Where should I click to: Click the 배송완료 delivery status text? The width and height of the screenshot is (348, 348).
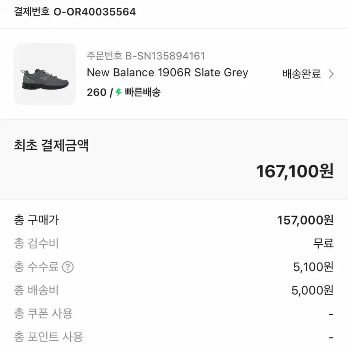pos(301,74)
